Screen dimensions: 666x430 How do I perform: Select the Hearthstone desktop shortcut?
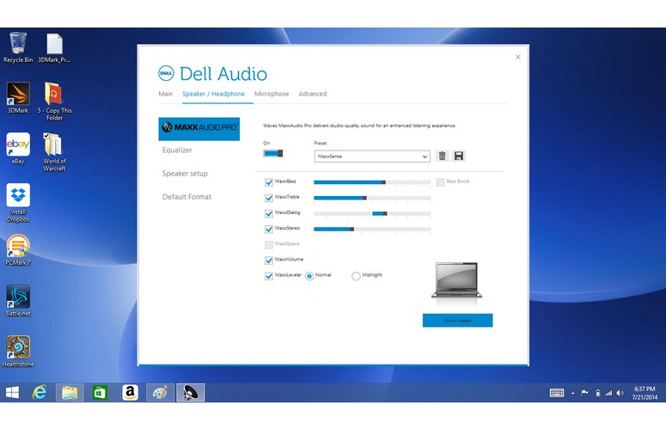coord(18,351)
